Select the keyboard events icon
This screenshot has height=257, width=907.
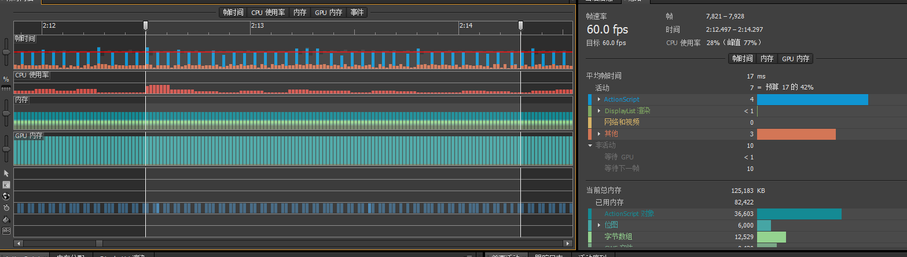tap(6, 185)
